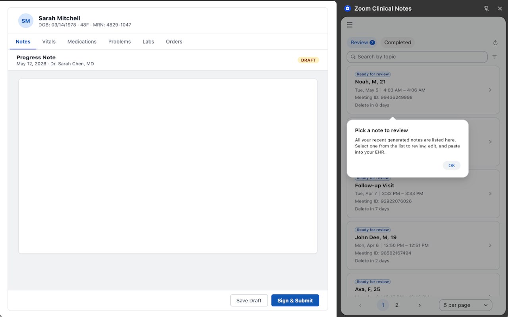Switch to the Completed tab
Viewport: 508px width, 317px height.
coord(397,42)
